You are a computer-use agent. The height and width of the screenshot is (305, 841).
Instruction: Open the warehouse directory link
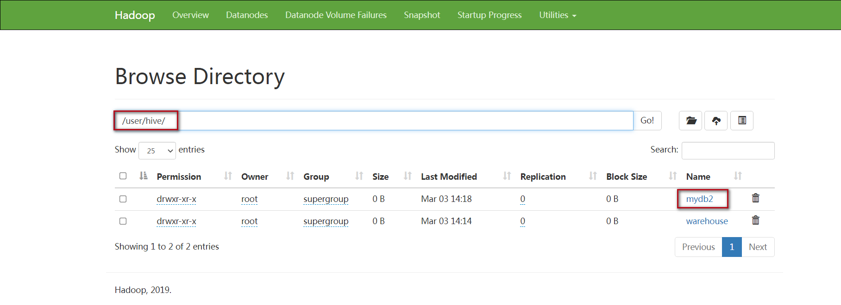click(707, 221)
